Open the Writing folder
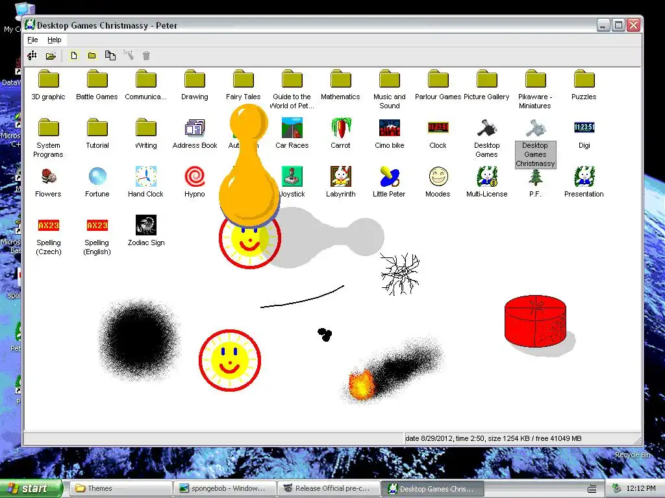The width and height of the screenshot is (665, 498). tap(146, 128)
